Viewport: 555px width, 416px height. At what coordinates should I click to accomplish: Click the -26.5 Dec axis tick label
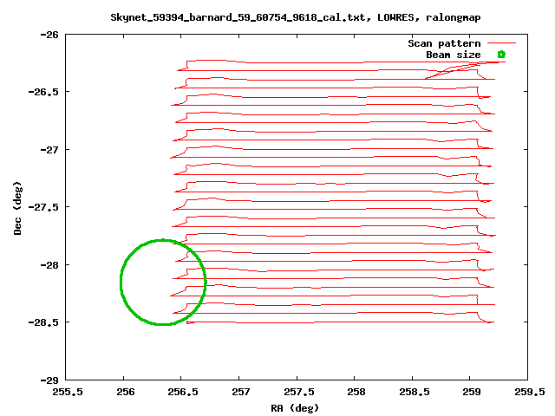43,92
